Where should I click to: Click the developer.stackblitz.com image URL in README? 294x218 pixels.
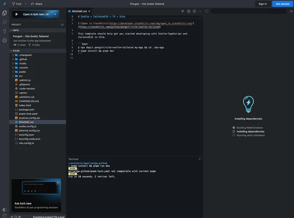pos(150,23)
